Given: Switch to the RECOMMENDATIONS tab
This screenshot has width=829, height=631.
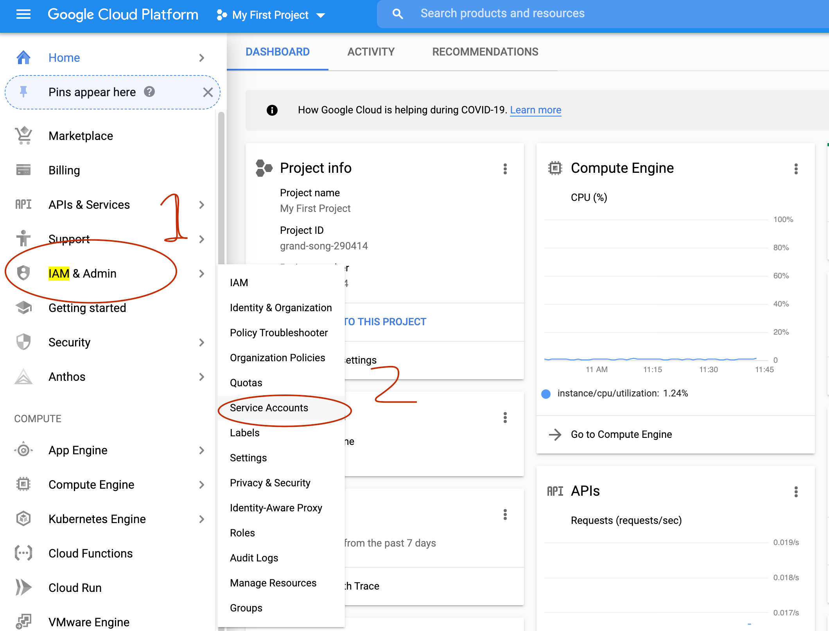Looking at the screenshot, I should click(485, 52).
